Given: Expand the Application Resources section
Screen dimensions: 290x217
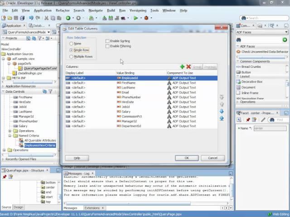Looking at the screenshot, I should [x=3, y=86].
